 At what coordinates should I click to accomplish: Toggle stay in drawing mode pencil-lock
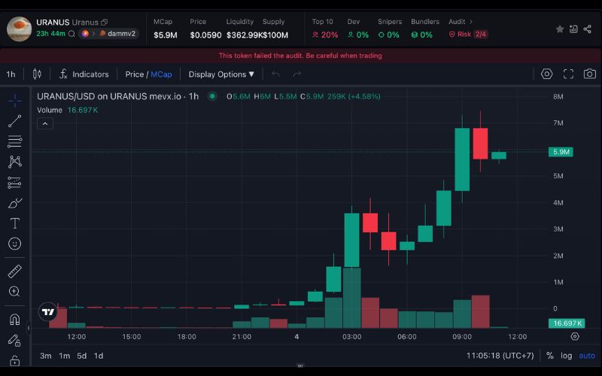point(14,340)
